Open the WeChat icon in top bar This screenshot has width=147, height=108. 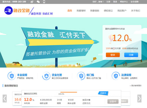coord(38,2)
